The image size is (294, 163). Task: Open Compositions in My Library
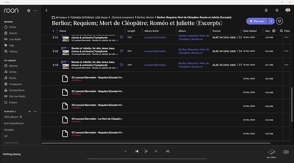(14, 90)
